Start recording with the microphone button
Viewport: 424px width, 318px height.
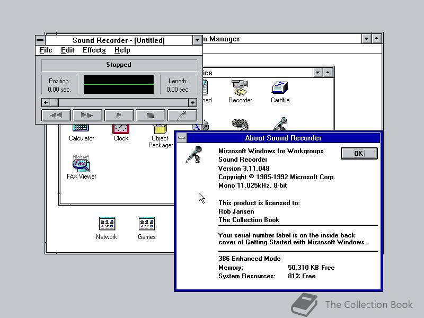pyautogui.click(x=182, y=115)
